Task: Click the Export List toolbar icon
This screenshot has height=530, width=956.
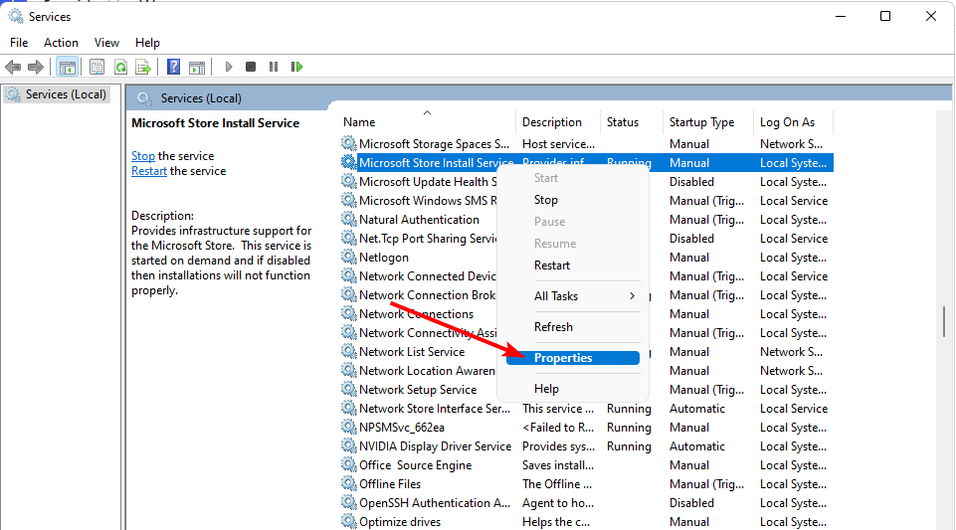Action: point(143,67)
